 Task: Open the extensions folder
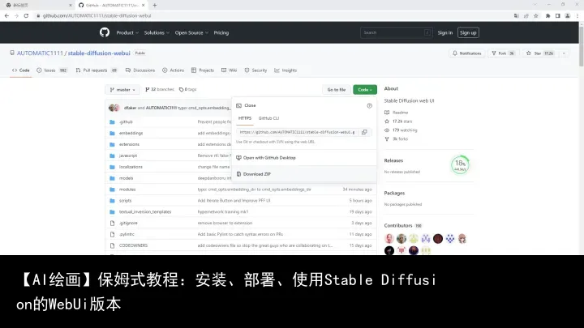click(129, 144)
